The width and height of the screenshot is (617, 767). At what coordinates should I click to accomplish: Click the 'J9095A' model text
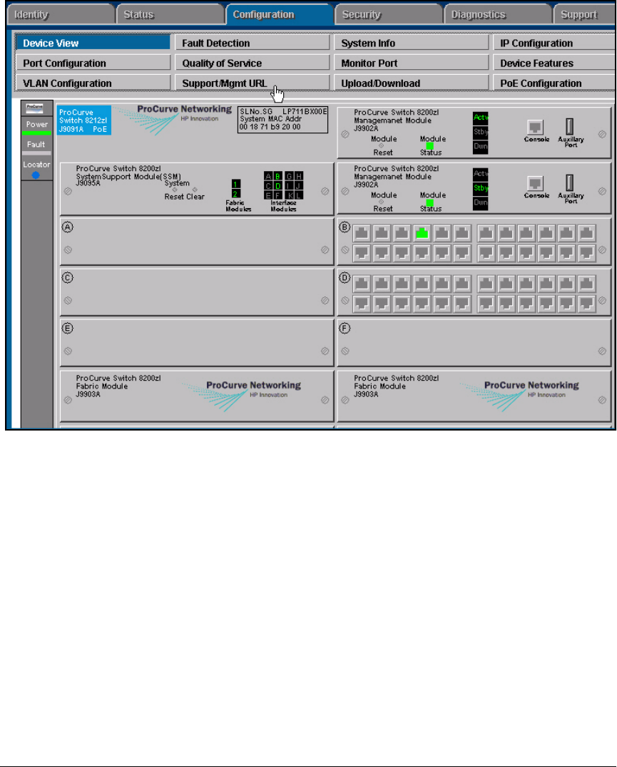click(x=88, y=183)
